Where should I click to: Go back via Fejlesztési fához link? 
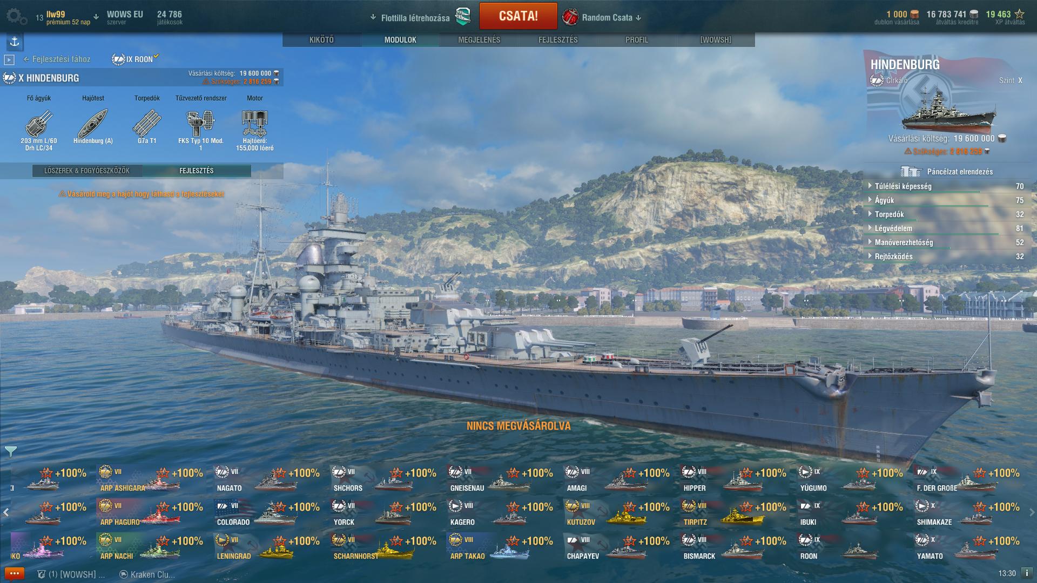[57, 59]
